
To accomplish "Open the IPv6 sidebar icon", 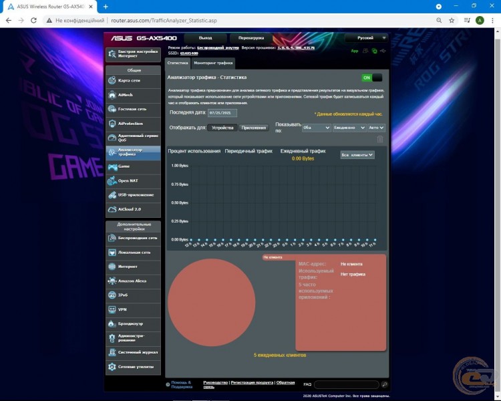I will 112,295.
